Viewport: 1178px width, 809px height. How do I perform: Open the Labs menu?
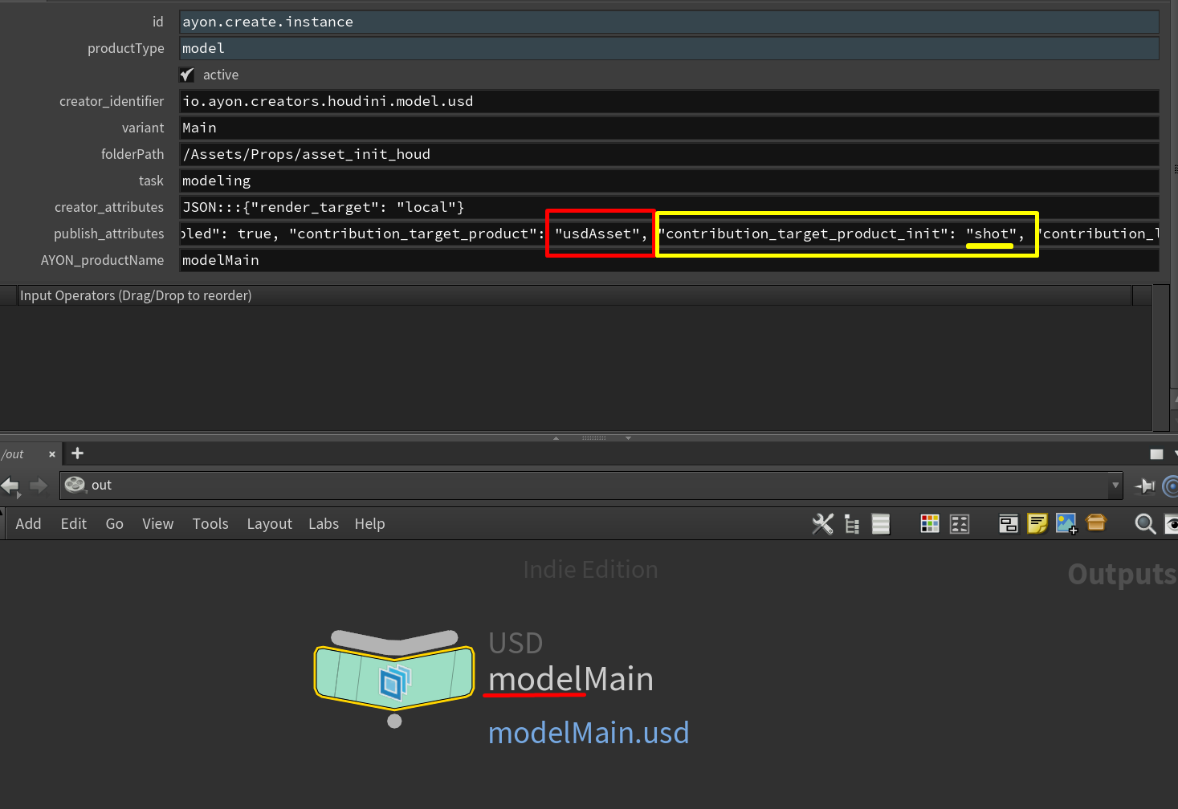tap(324, 524)
